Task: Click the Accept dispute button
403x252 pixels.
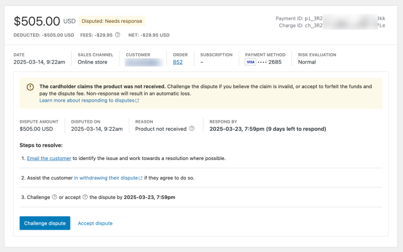Action: pyautogui.click(x=95, y=223)
